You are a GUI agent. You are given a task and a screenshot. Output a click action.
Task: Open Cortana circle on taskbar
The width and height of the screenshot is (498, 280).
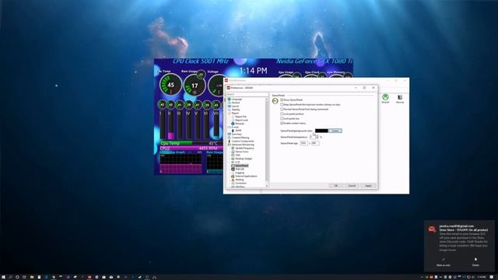click(x=17, y=277)
